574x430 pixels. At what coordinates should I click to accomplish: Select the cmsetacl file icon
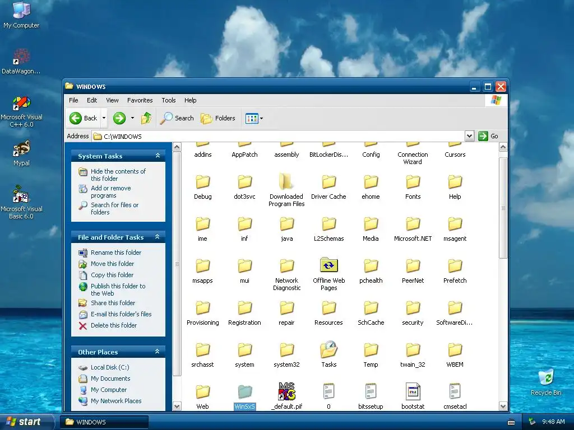pyautogui.click(x=455, y=391)
